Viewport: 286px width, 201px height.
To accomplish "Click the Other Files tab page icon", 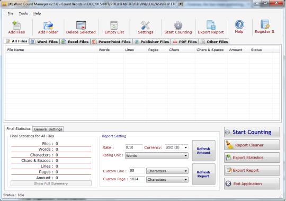I will pos(203,42).
